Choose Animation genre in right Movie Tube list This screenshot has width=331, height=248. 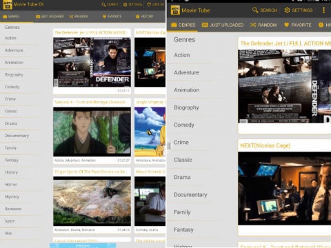click(x=187, y=90)
